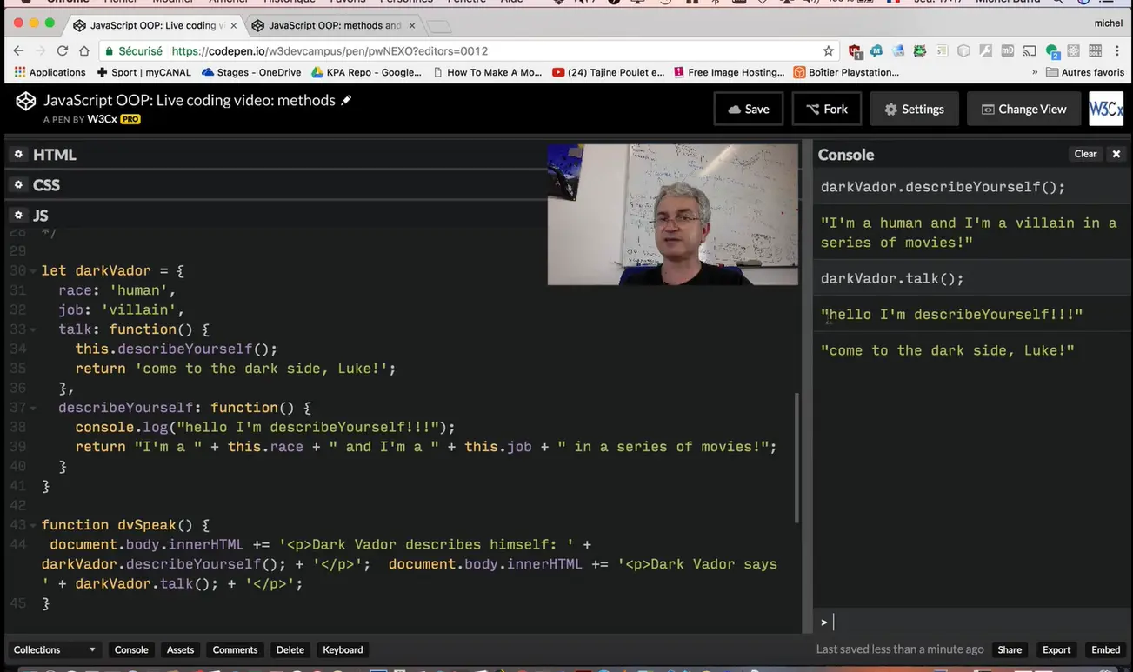
Task: Click the binary 0101 extension icon
Action: 1096,51
